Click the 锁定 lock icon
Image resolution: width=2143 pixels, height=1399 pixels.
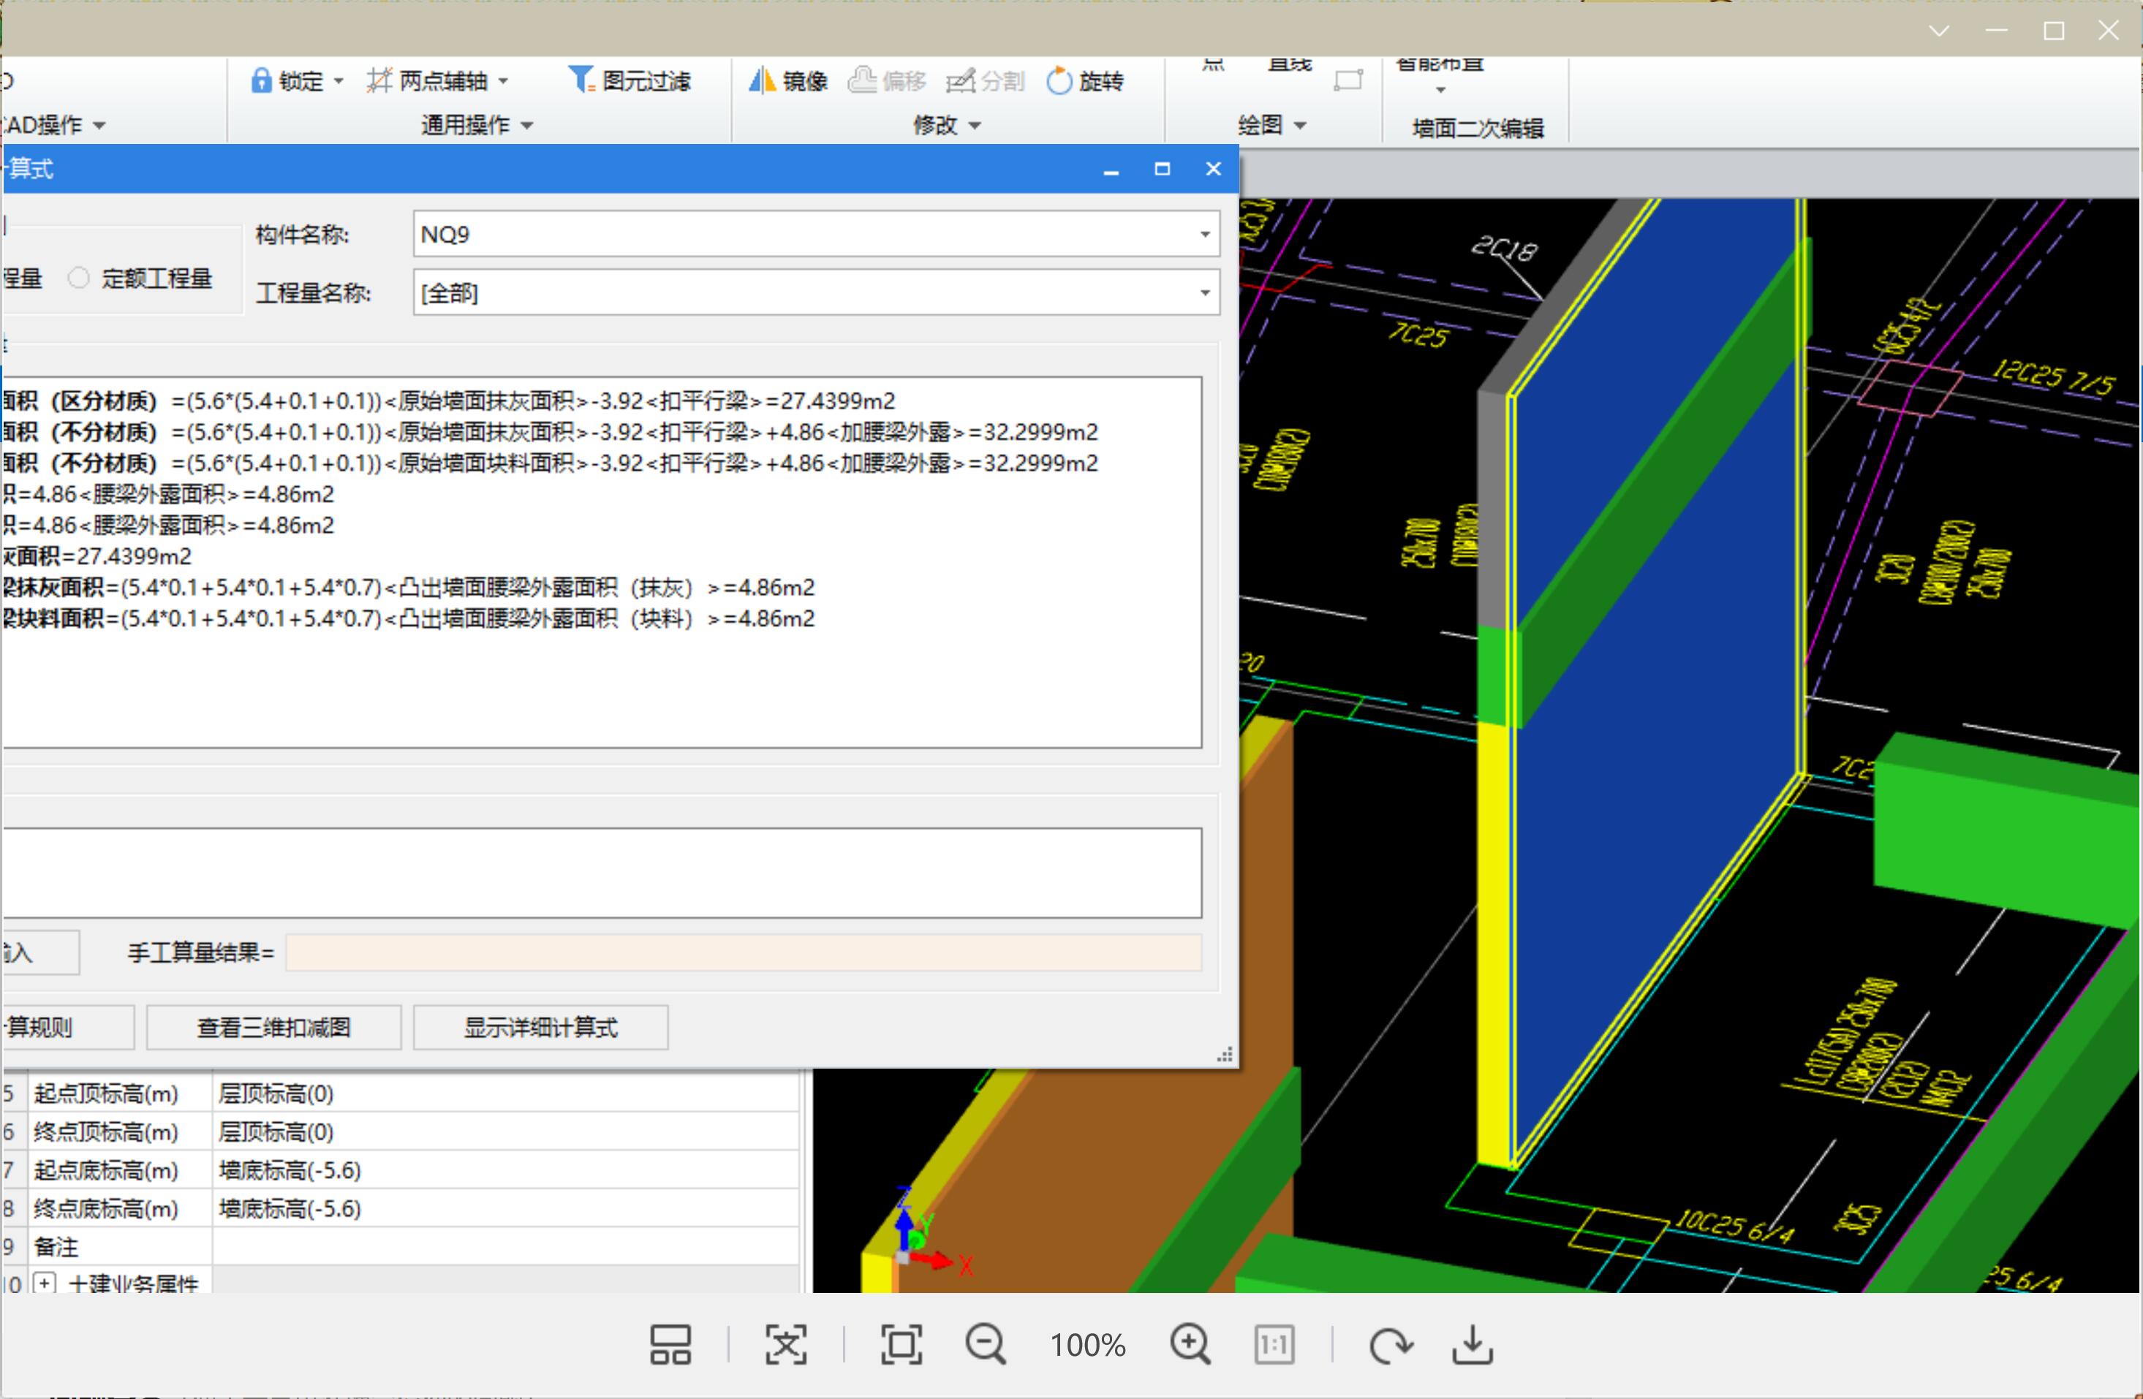(x=261, y=81)
